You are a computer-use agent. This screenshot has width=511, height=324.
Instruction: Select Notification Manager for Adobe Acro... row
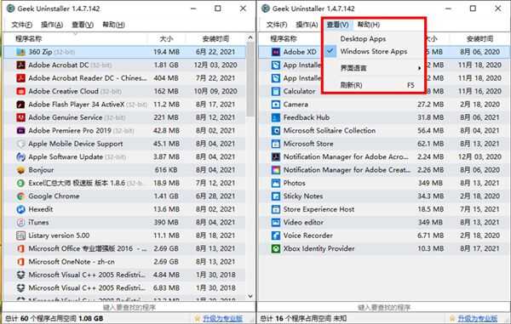(384, 156)
